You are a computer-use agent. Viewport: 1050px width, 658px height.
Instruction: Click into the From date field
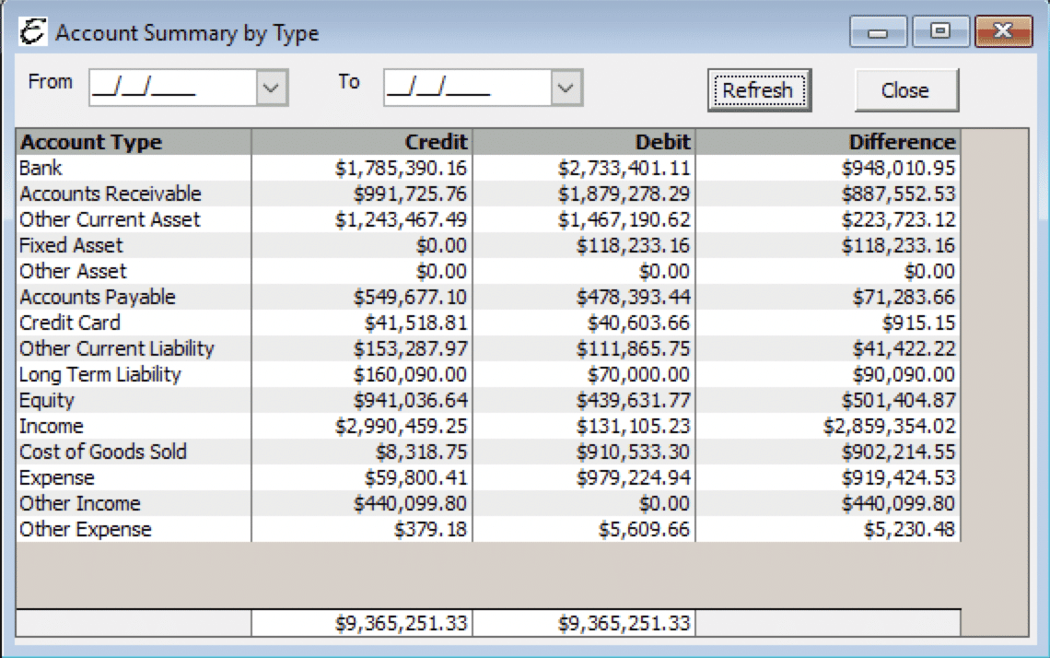coord(170,88)
